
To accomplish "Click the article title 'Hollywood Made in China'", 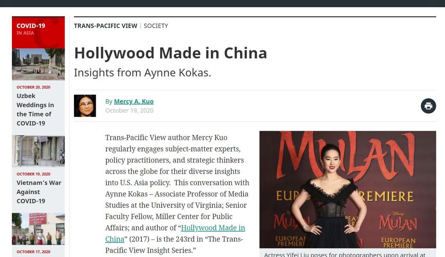I will pos(170,53).
